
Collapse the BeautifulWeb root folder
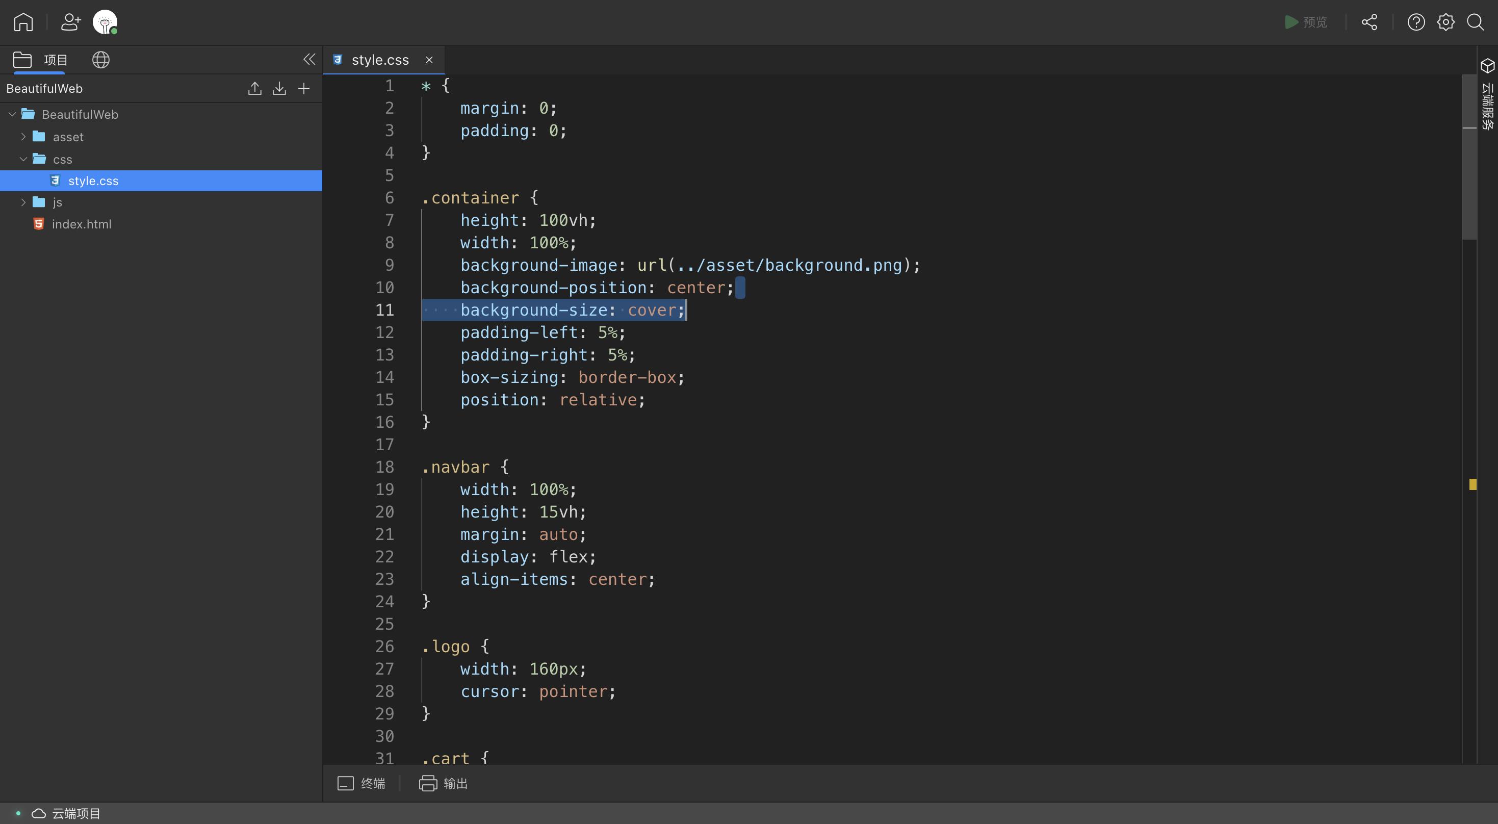(12, 115)
